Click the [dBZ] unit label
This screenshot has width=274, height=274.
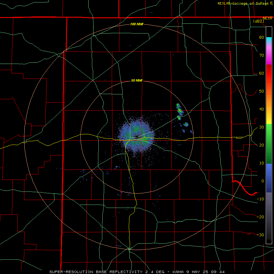258,21
